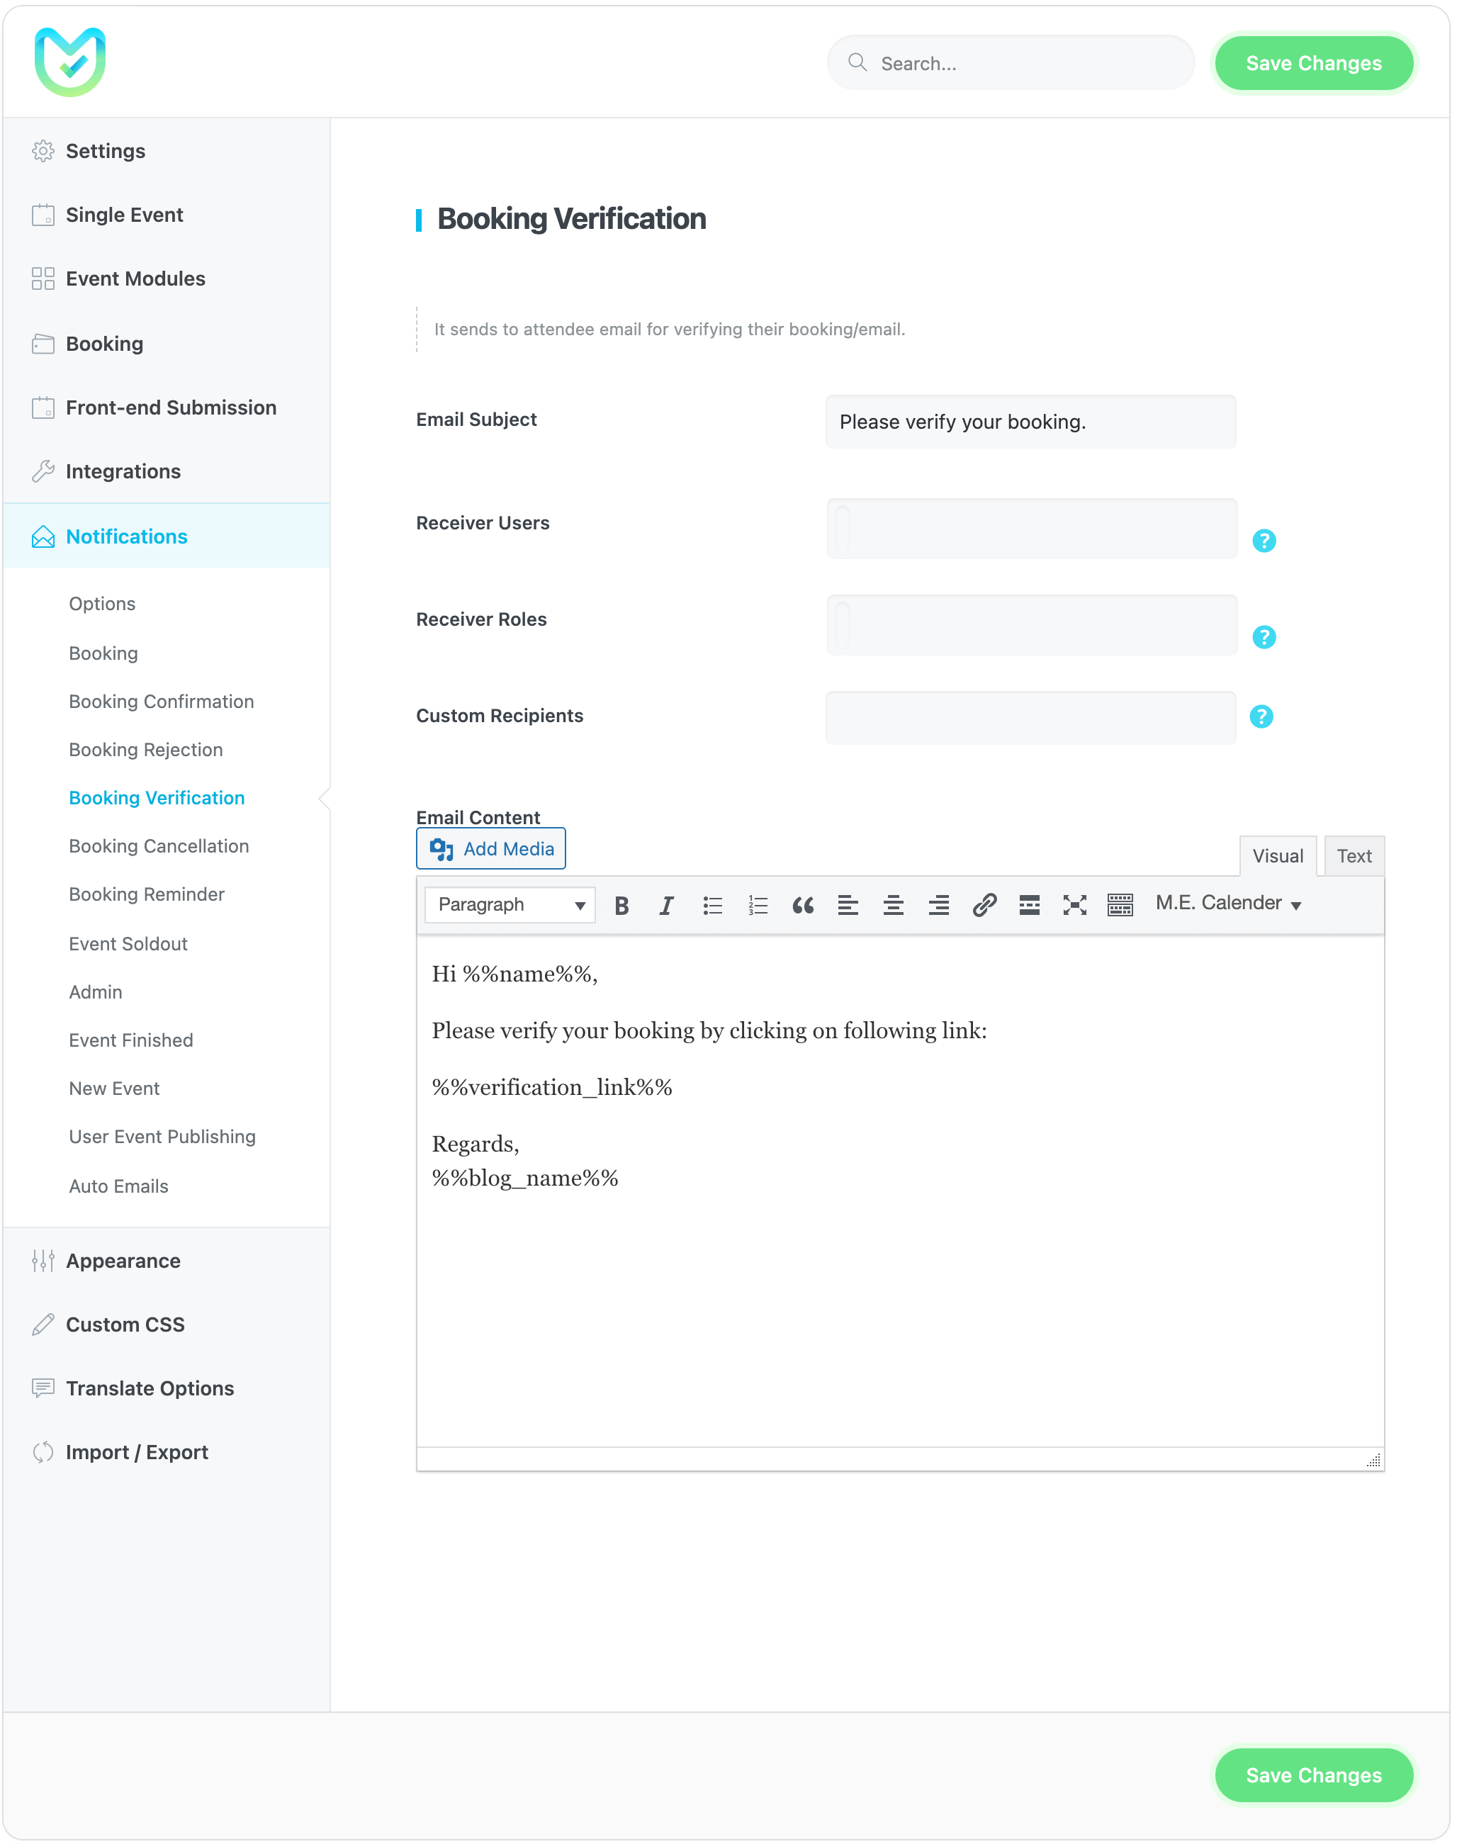1457x1844 pixels.
Task: Insert a numbered list in editor
Action: (758, 905)
